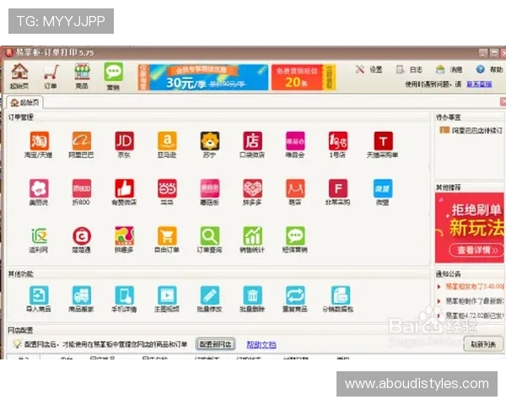Screen dimensions: 506x405
Task: Open the 商品搬家 truck icon
Action: (81, 295)
